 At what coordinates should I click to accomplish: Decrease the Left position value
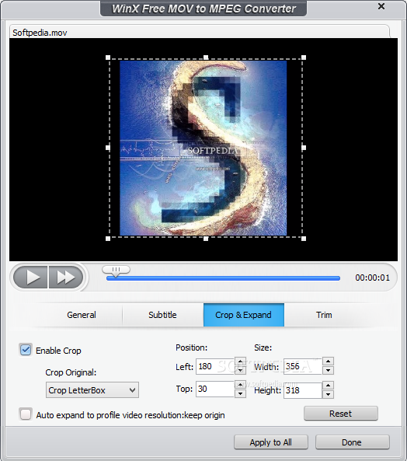coord(240,370)
